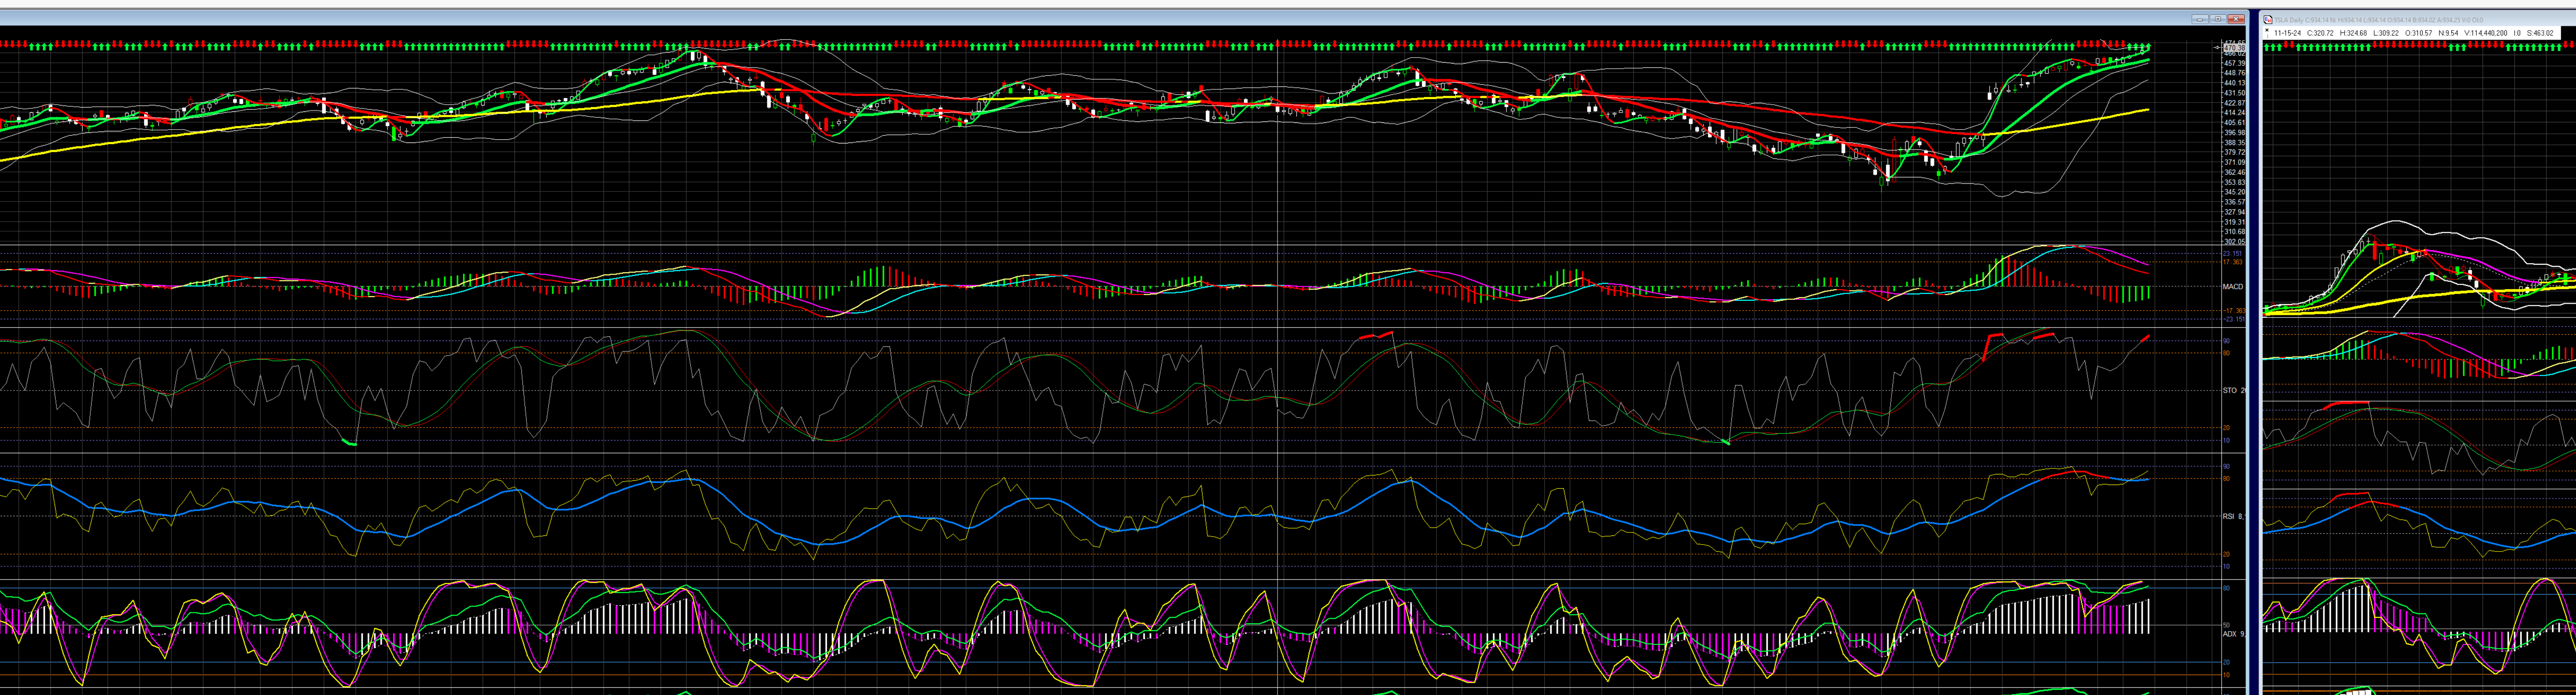Click the L:309.22 low value
The height and width of the screenshot is (695, 2576).
coord(2386,33)
